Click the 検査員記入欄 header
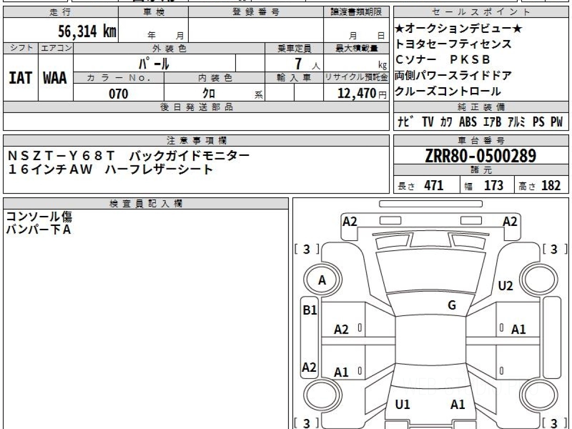The image size is (572, 429). 146,204
